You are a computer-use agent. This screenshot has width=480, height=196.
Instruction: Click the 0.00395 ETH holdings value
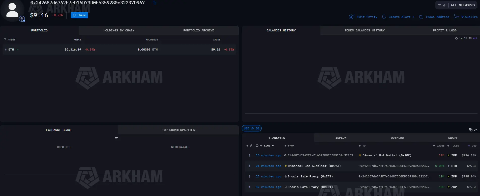(x=148, y=50)
